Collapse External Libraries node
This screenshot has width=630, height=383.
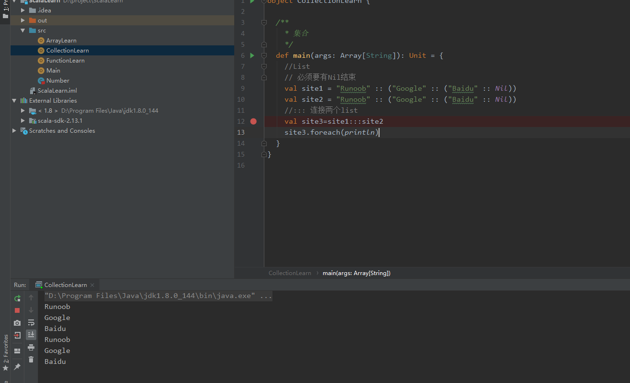point(14,100)
